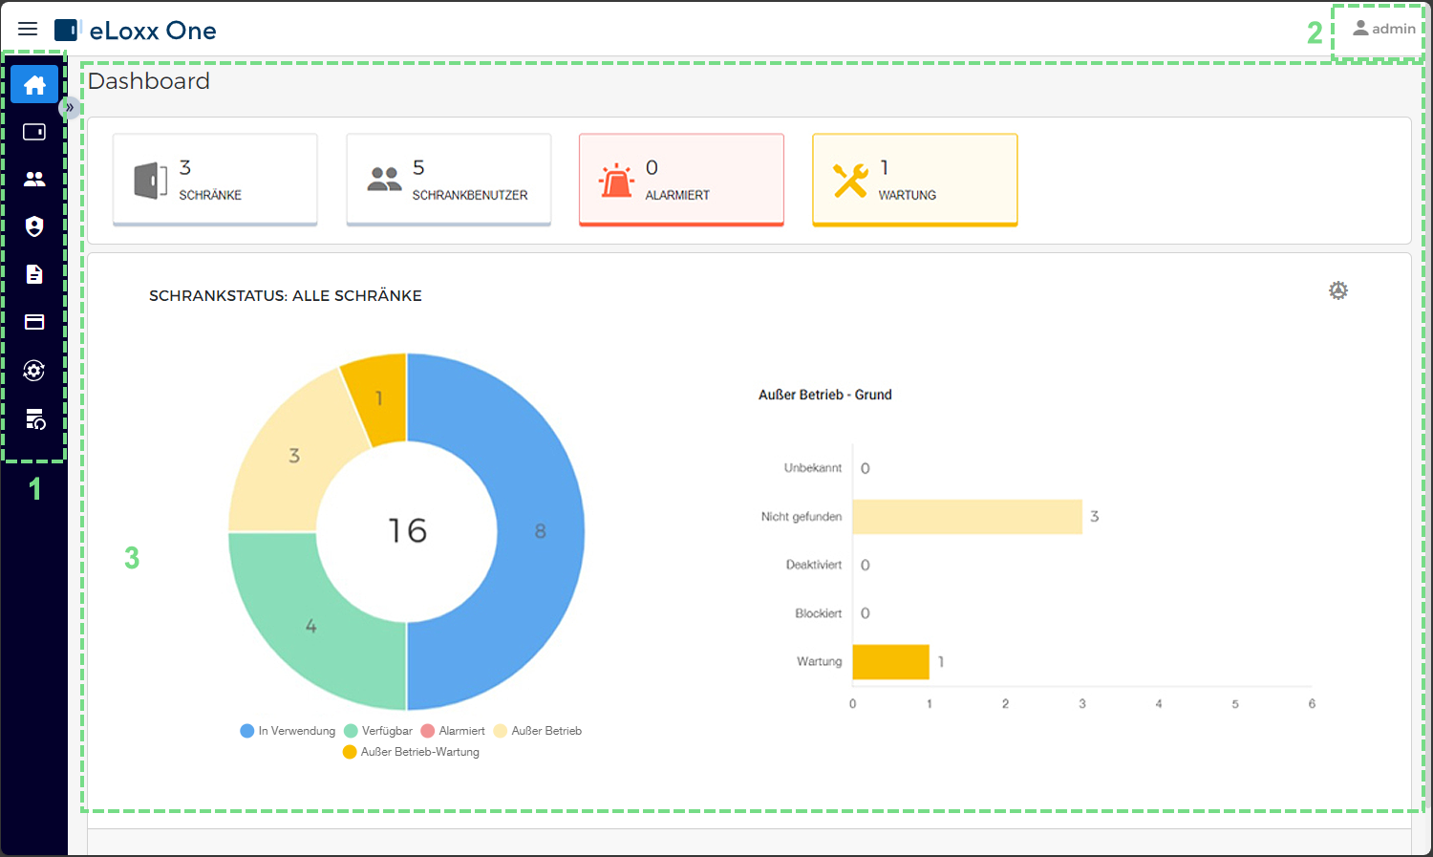Image resolution: width=1433 pixels, height=857 pixels.
Task: Open the Wartung status card
Action: pyautogui.click(x=915, y=180)
